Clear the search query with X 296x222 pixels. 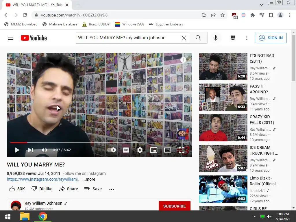184,38
